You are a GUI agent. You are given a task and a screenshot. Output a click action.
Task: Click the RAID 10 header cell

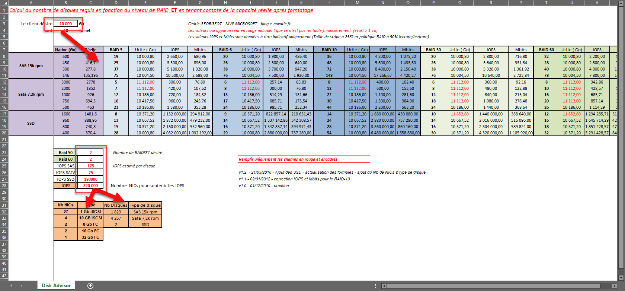click(x=329, y=50)
